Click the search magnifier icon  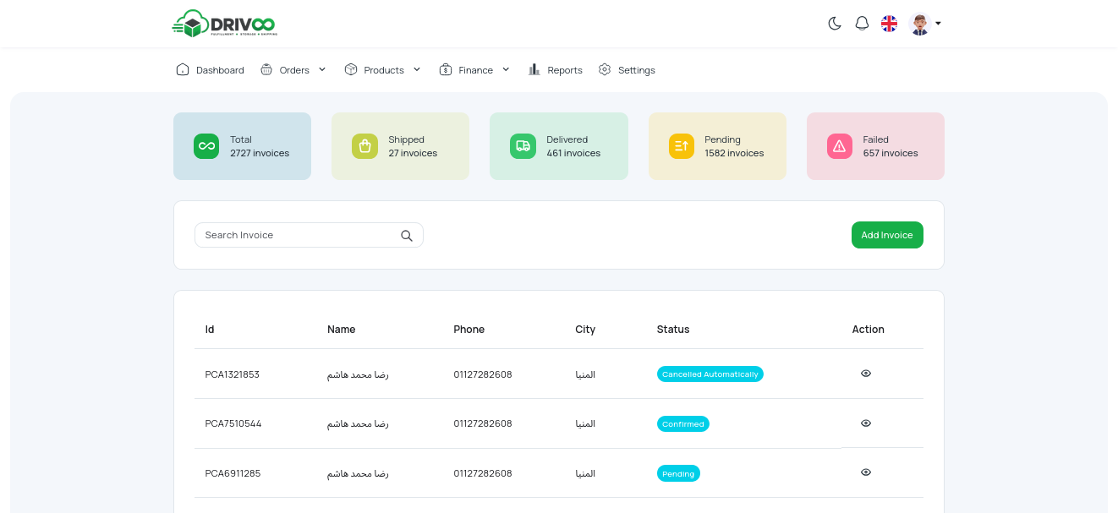point(407,236)
